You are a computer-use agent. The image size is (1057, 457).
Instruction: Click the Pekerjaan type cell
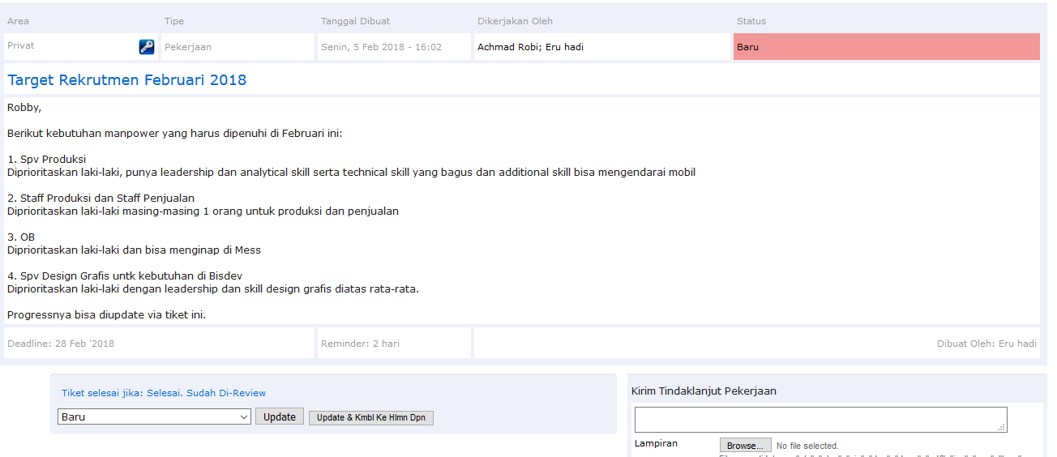pos(188,47)
